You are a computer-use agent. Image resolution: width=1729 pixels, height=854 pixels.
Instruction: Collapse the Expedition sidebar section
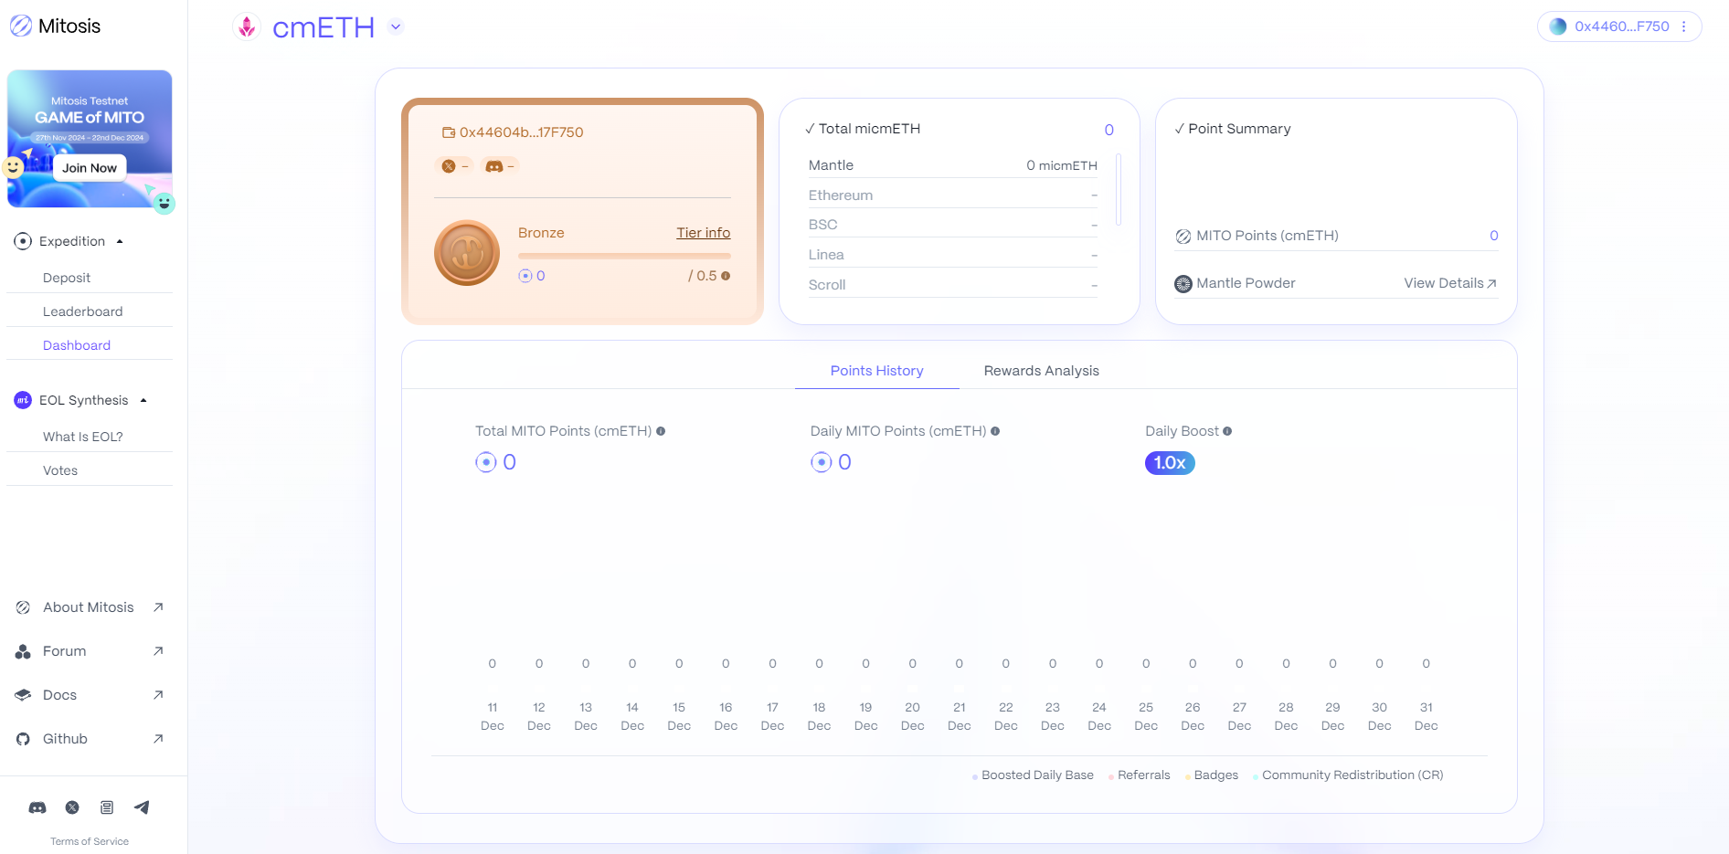[x=120, y=241]
